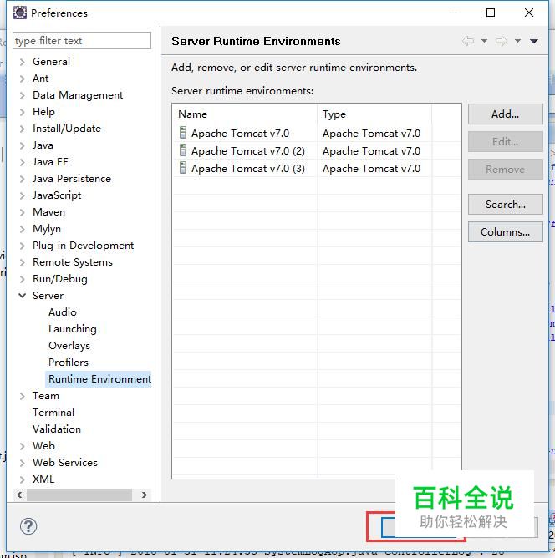Click the tree horizontal scrollbar thumb
The height and width of the screenshot is (558, 555).
(79, 495)
